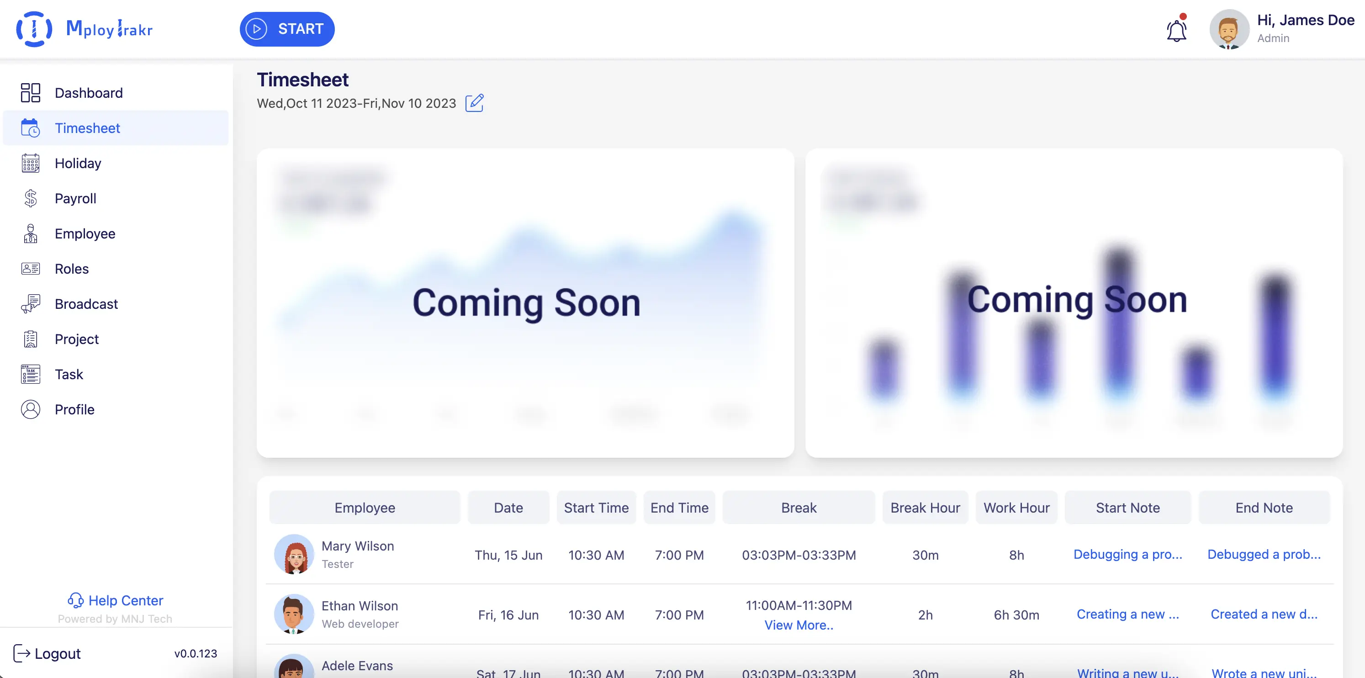Click the date range 'Wed,Oct 11 2023-Fri,Nov 10 2023'

click(356, 103)
